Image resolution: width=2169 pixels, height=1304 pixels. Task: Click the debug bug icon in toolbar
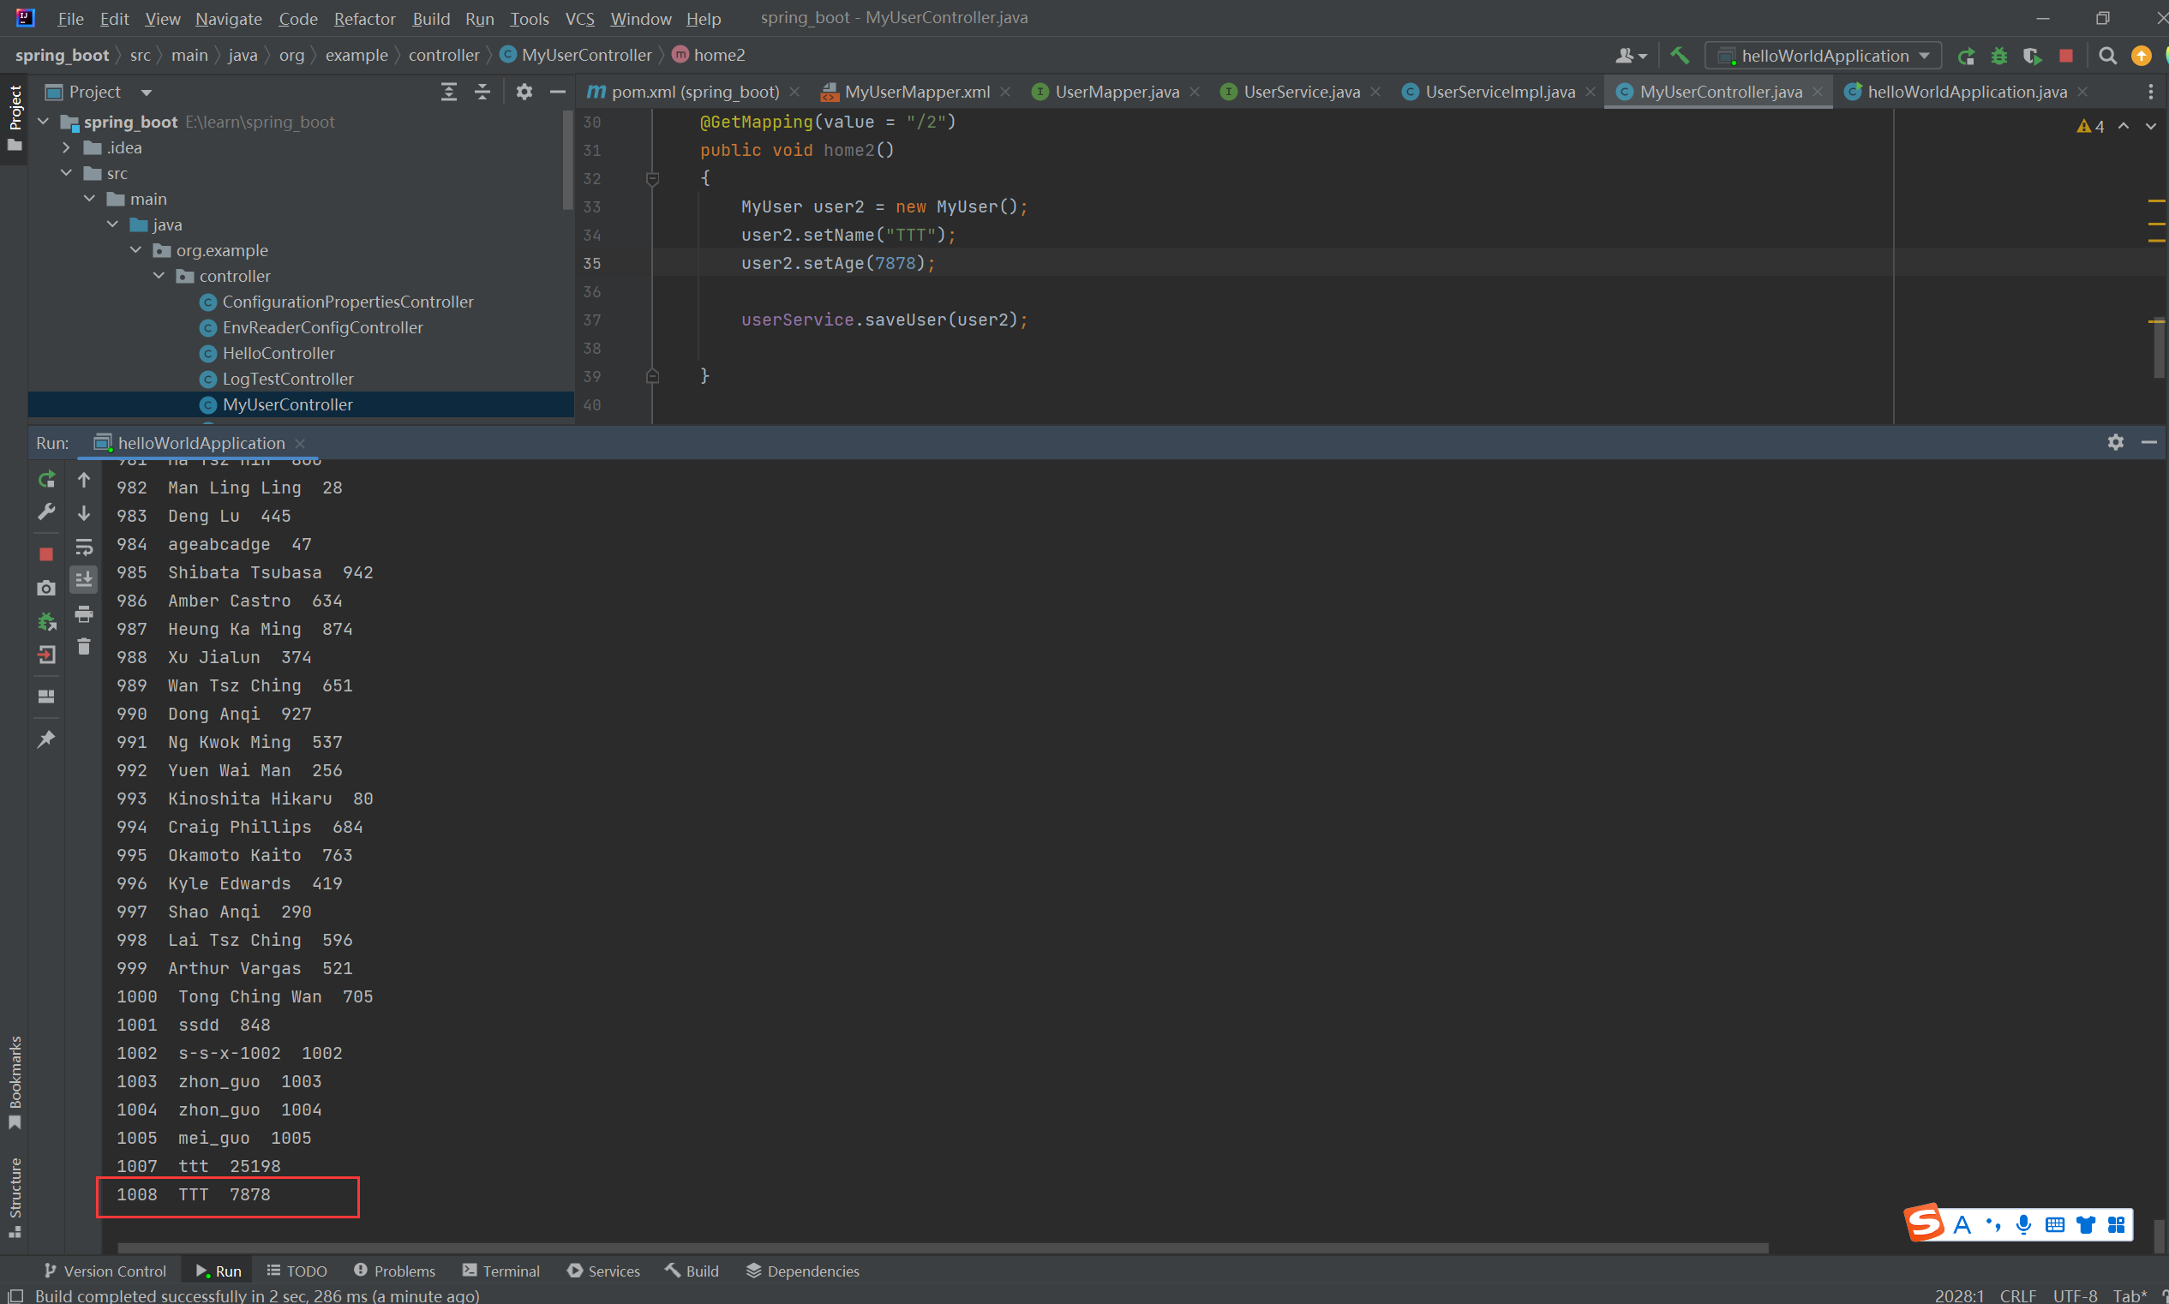[1998, 56]
